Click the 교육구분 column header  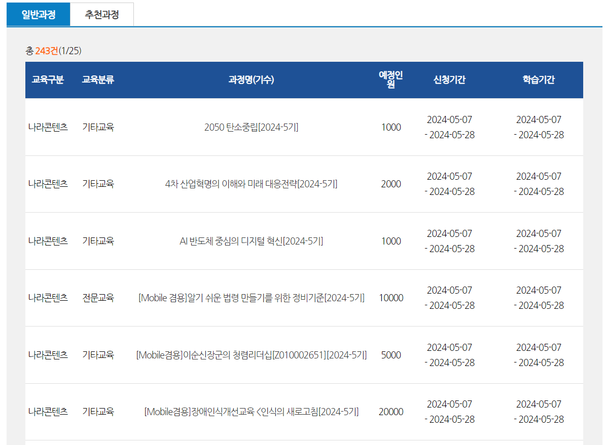46,79
